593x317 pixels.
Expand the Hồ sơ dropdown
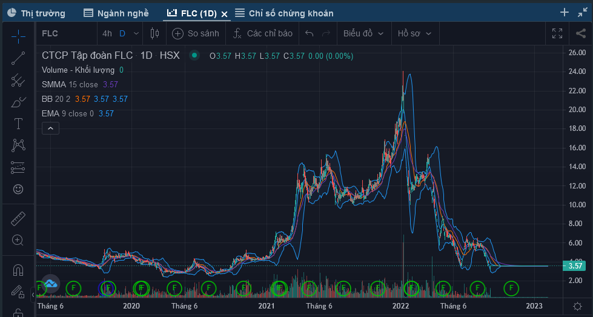pos(414,34)
